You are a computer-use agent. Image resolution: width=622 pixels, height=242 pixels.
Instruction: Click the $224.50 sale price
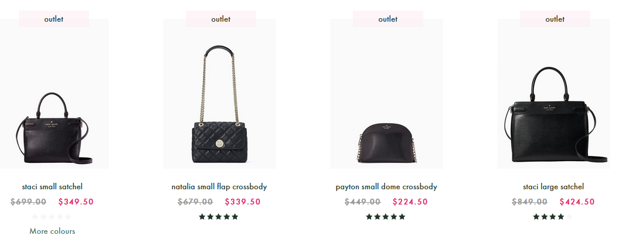point(410,202)
